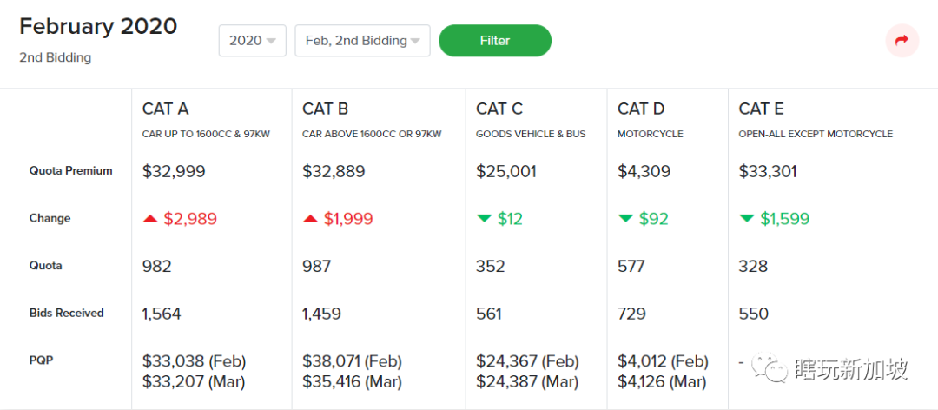Click the CAT A quota premium $32,999
The image size is (938, 410).
click(174, 171)
